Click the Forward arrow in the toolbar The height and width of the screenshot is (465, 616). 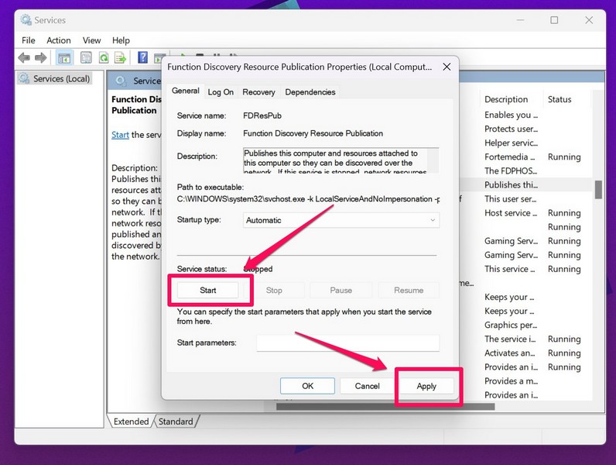39,57
